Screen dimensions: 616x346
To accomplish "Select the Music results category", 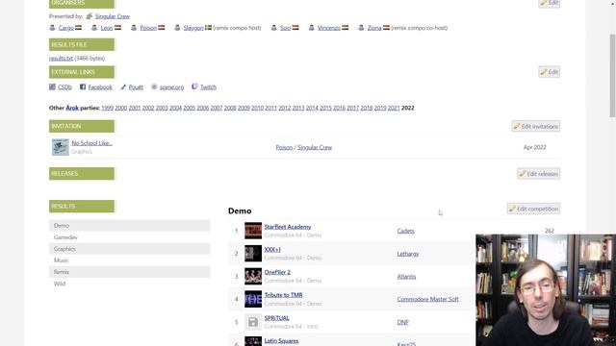I will pos(130,260).
